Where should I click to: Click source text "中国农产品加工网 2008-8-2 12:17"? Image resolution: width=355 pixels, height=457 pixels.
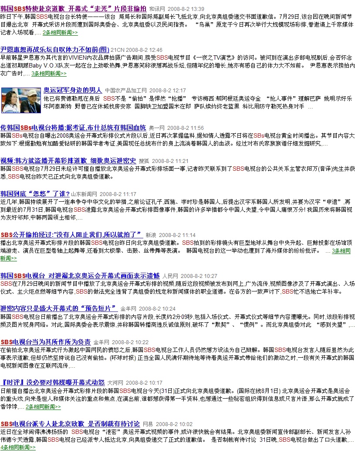pos(145,90)
